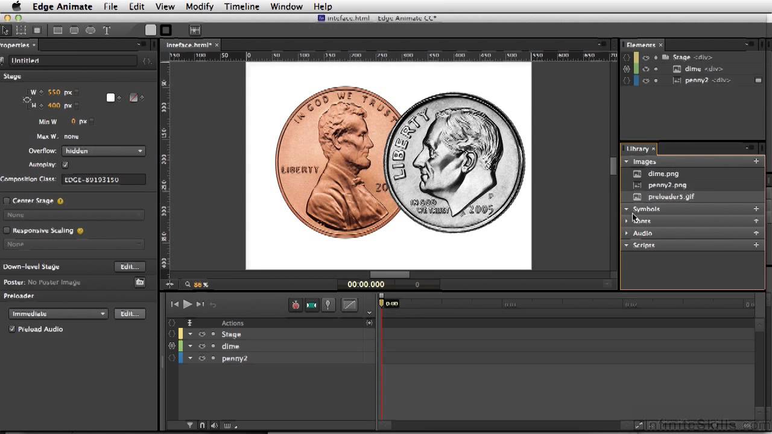Select dime.png in Library

click(663, 174)
